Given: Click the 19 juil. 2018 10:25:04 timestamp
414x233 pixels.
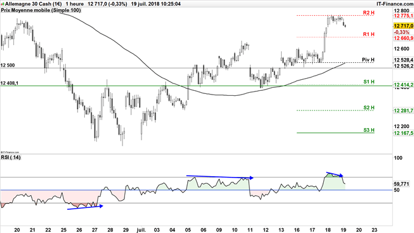Looking at the screenshot, I should click(155, 4).
